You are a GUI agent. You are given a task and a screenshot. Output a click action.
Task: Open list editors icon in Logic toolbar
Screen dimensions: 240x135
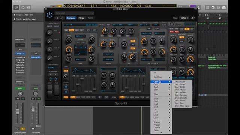pyautogui.click(x=207, y=7)
